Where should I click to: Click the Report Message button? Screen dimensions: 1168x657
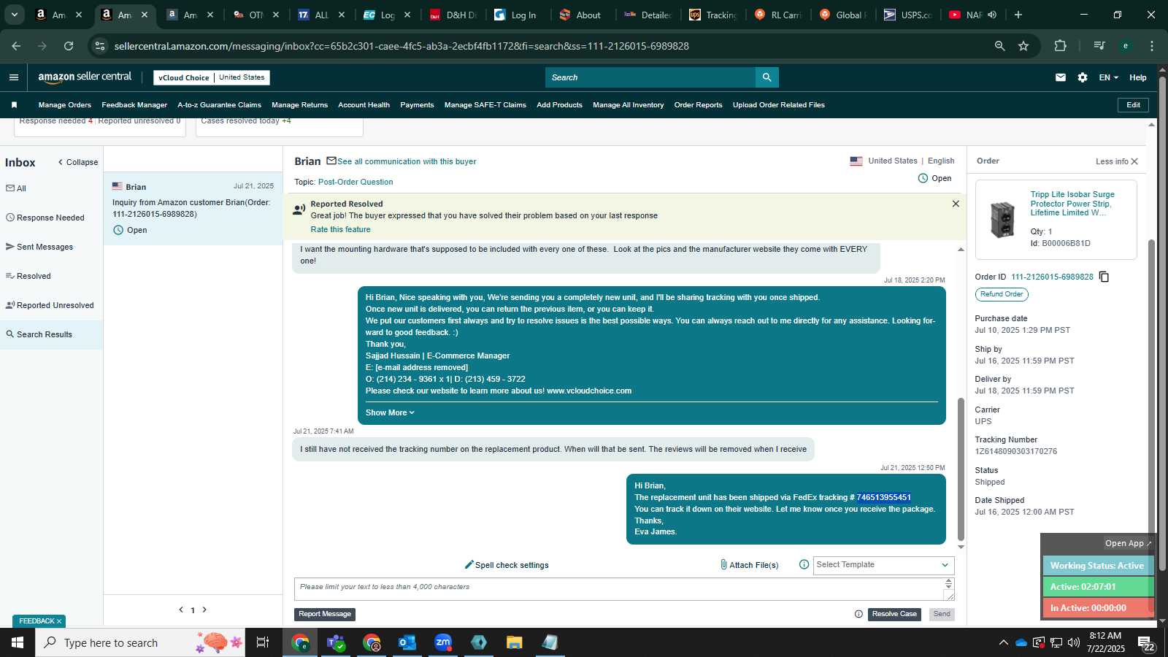325,614
